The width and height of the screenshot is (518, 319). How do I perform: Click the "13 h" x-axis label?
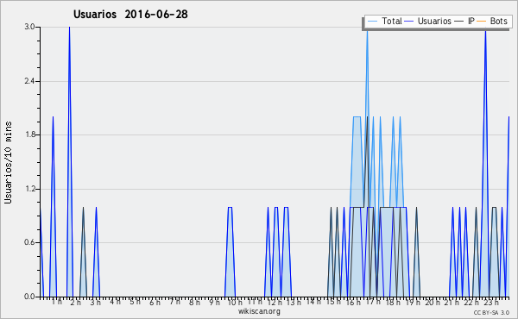[x=294, y=302]
